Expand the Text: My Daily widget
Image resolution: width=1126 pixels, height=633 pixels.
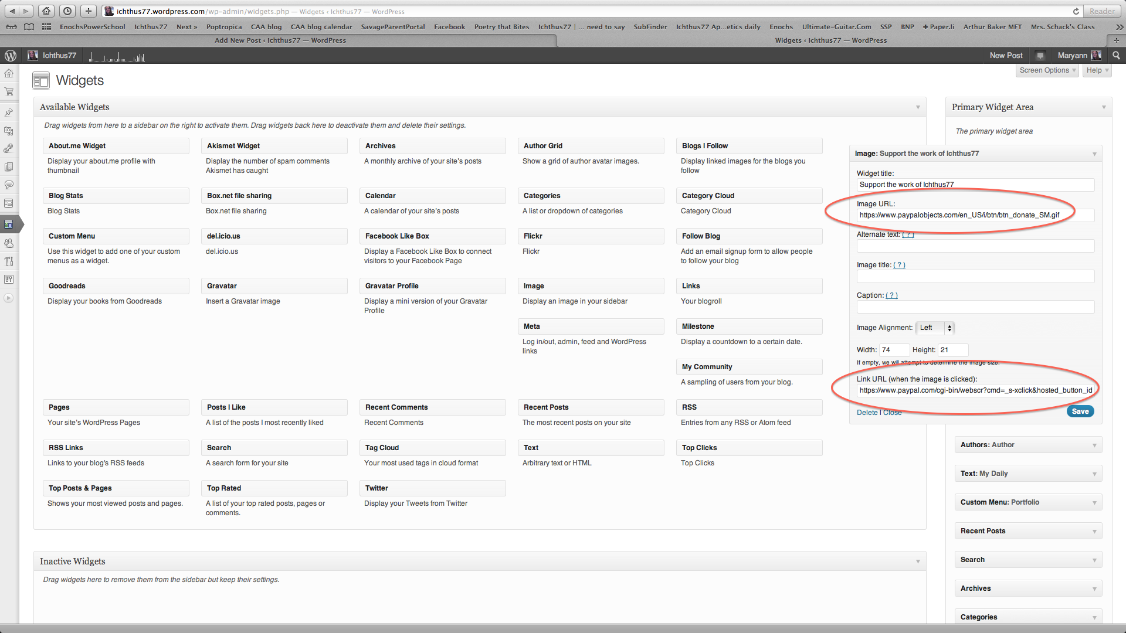tap(1094, 474)
